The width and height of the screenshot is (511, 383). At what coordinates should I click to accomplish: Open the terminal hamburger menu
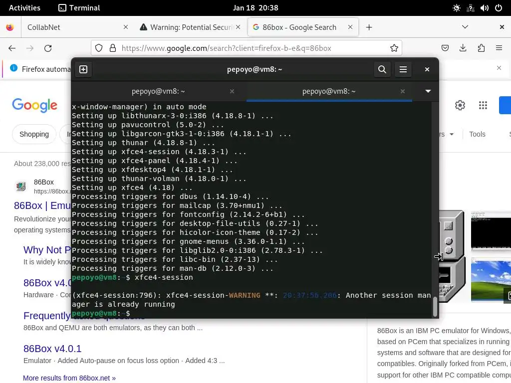click(x=403, y=69)
